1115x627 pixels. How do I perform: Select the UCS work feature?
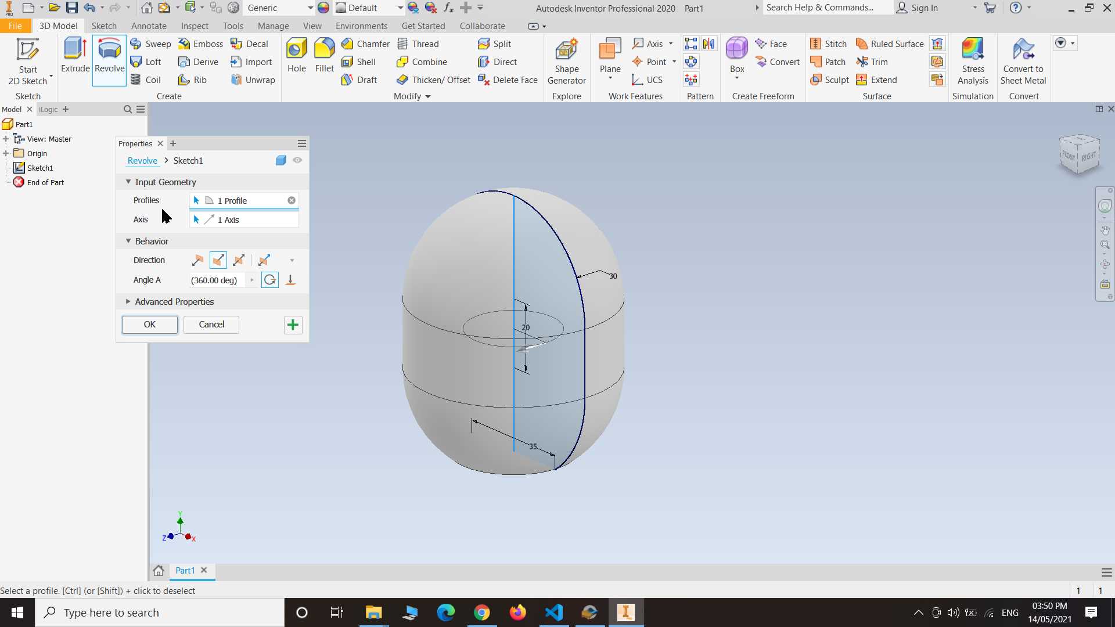coord(647,80)
